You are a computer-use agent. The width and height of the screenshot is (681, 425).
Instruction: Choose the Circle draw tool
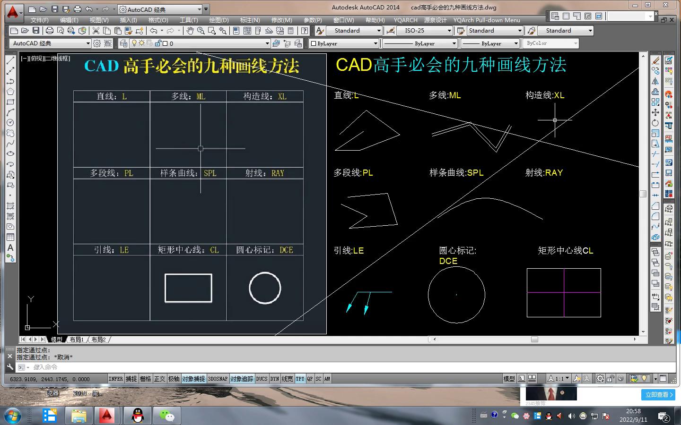click(10, 123)
